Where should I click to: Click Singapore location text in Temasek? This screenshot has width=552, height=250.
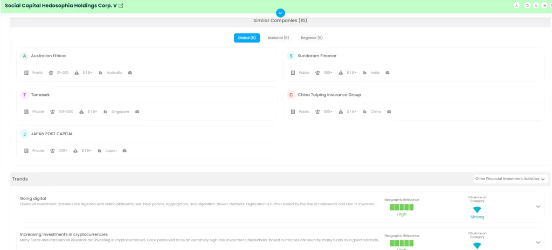[120, 112]
